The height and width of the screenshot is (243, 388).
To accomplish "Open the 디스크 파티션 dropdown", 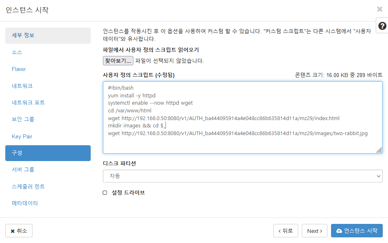I will tap(242, 176).
